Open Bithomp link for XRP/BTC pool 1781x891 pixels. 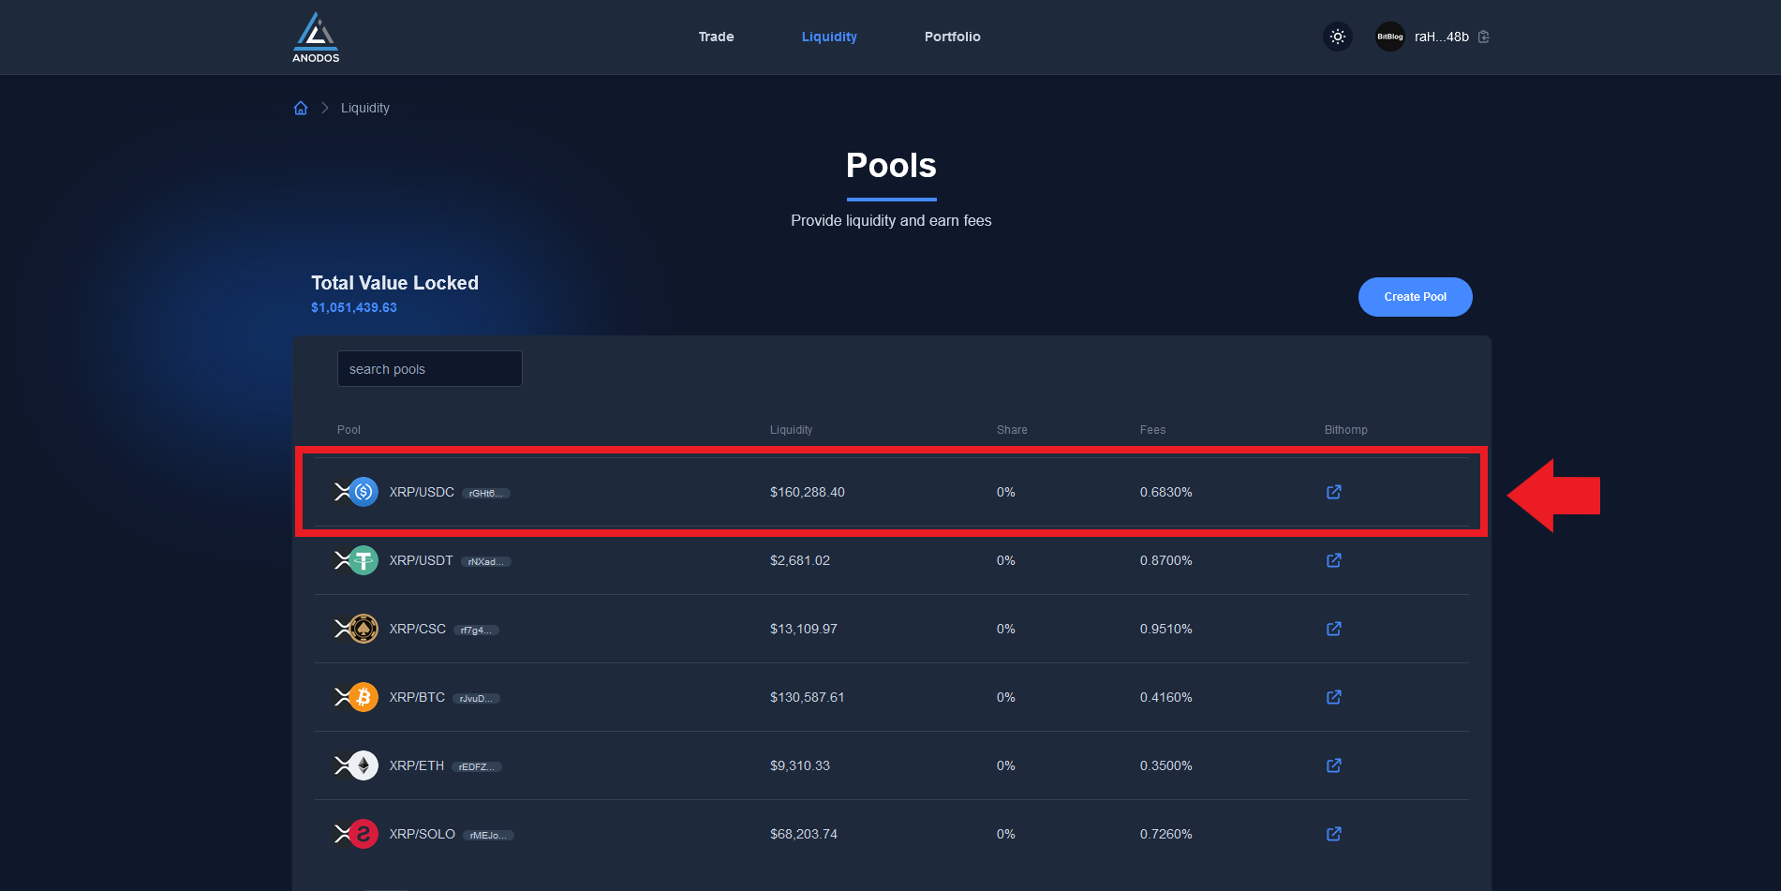(1334, 697)
